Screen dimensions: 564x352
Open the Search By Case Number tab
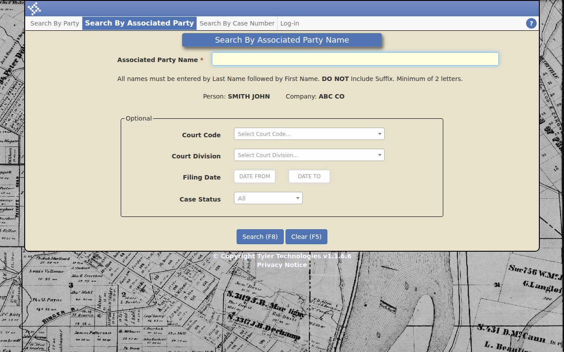pyautogui.click(x=237, y=23)
